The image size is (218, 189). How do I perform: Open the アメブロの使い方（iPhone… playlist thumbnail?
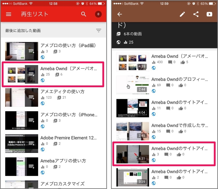pos(22,120)
